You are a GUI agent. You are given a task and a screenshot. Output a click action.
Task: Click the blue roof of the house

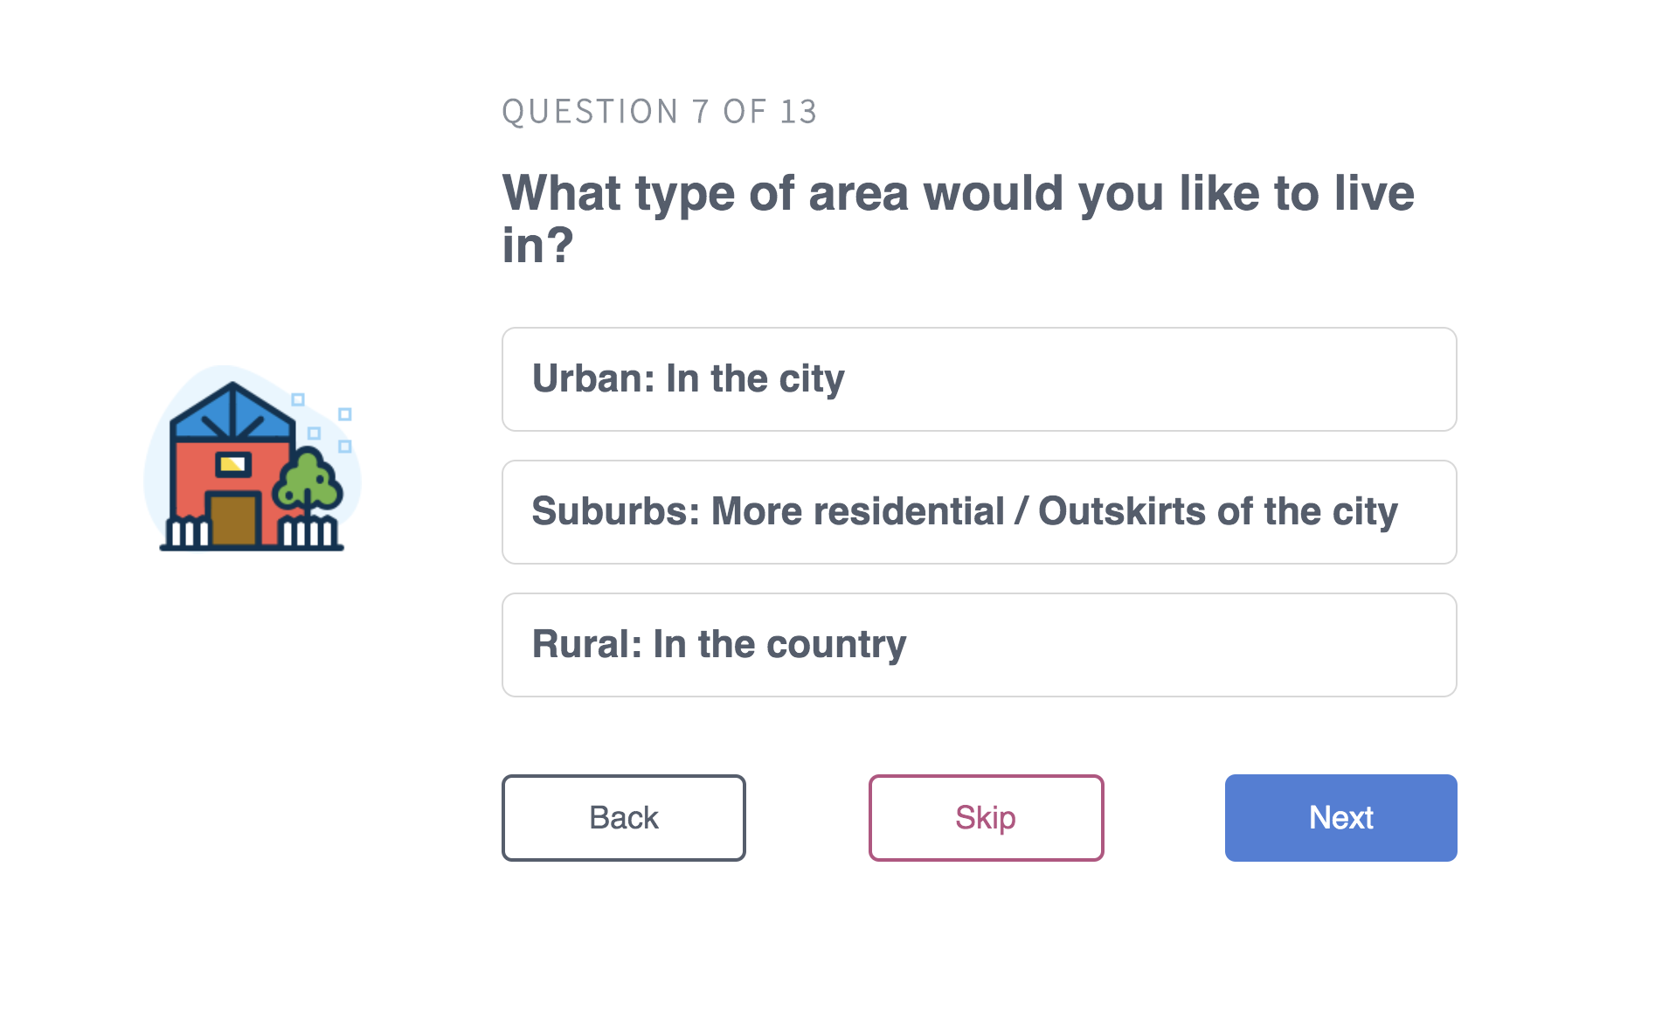pyautogui.click(x=232, y=411)
